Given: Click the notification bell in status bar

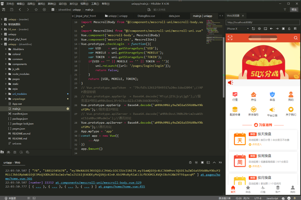Looking at the screenshot, I should (x=295, y=198).
